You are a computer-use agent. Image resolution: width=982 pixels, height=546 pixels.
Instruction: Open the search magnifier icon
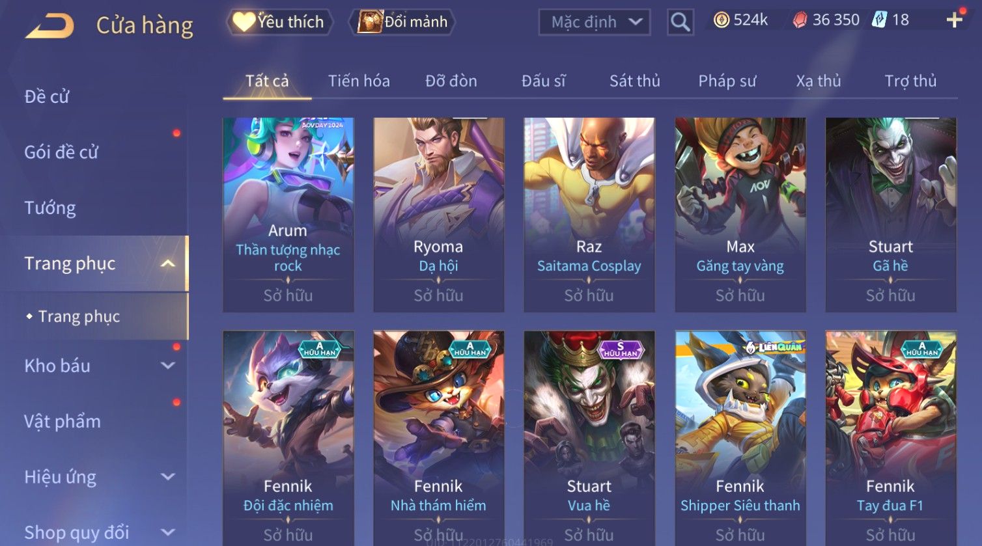coord(680,22)
